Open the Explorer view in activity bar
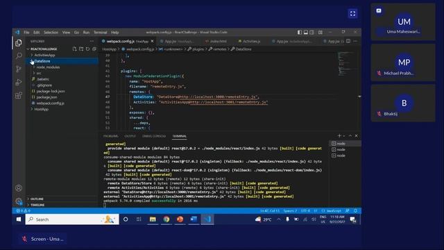This screenshot has width=444, height=250. [x=19, y=43]
